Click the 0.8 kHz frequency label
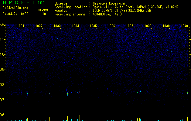Screen dimensions: 191x121 [x=2, y=85]
